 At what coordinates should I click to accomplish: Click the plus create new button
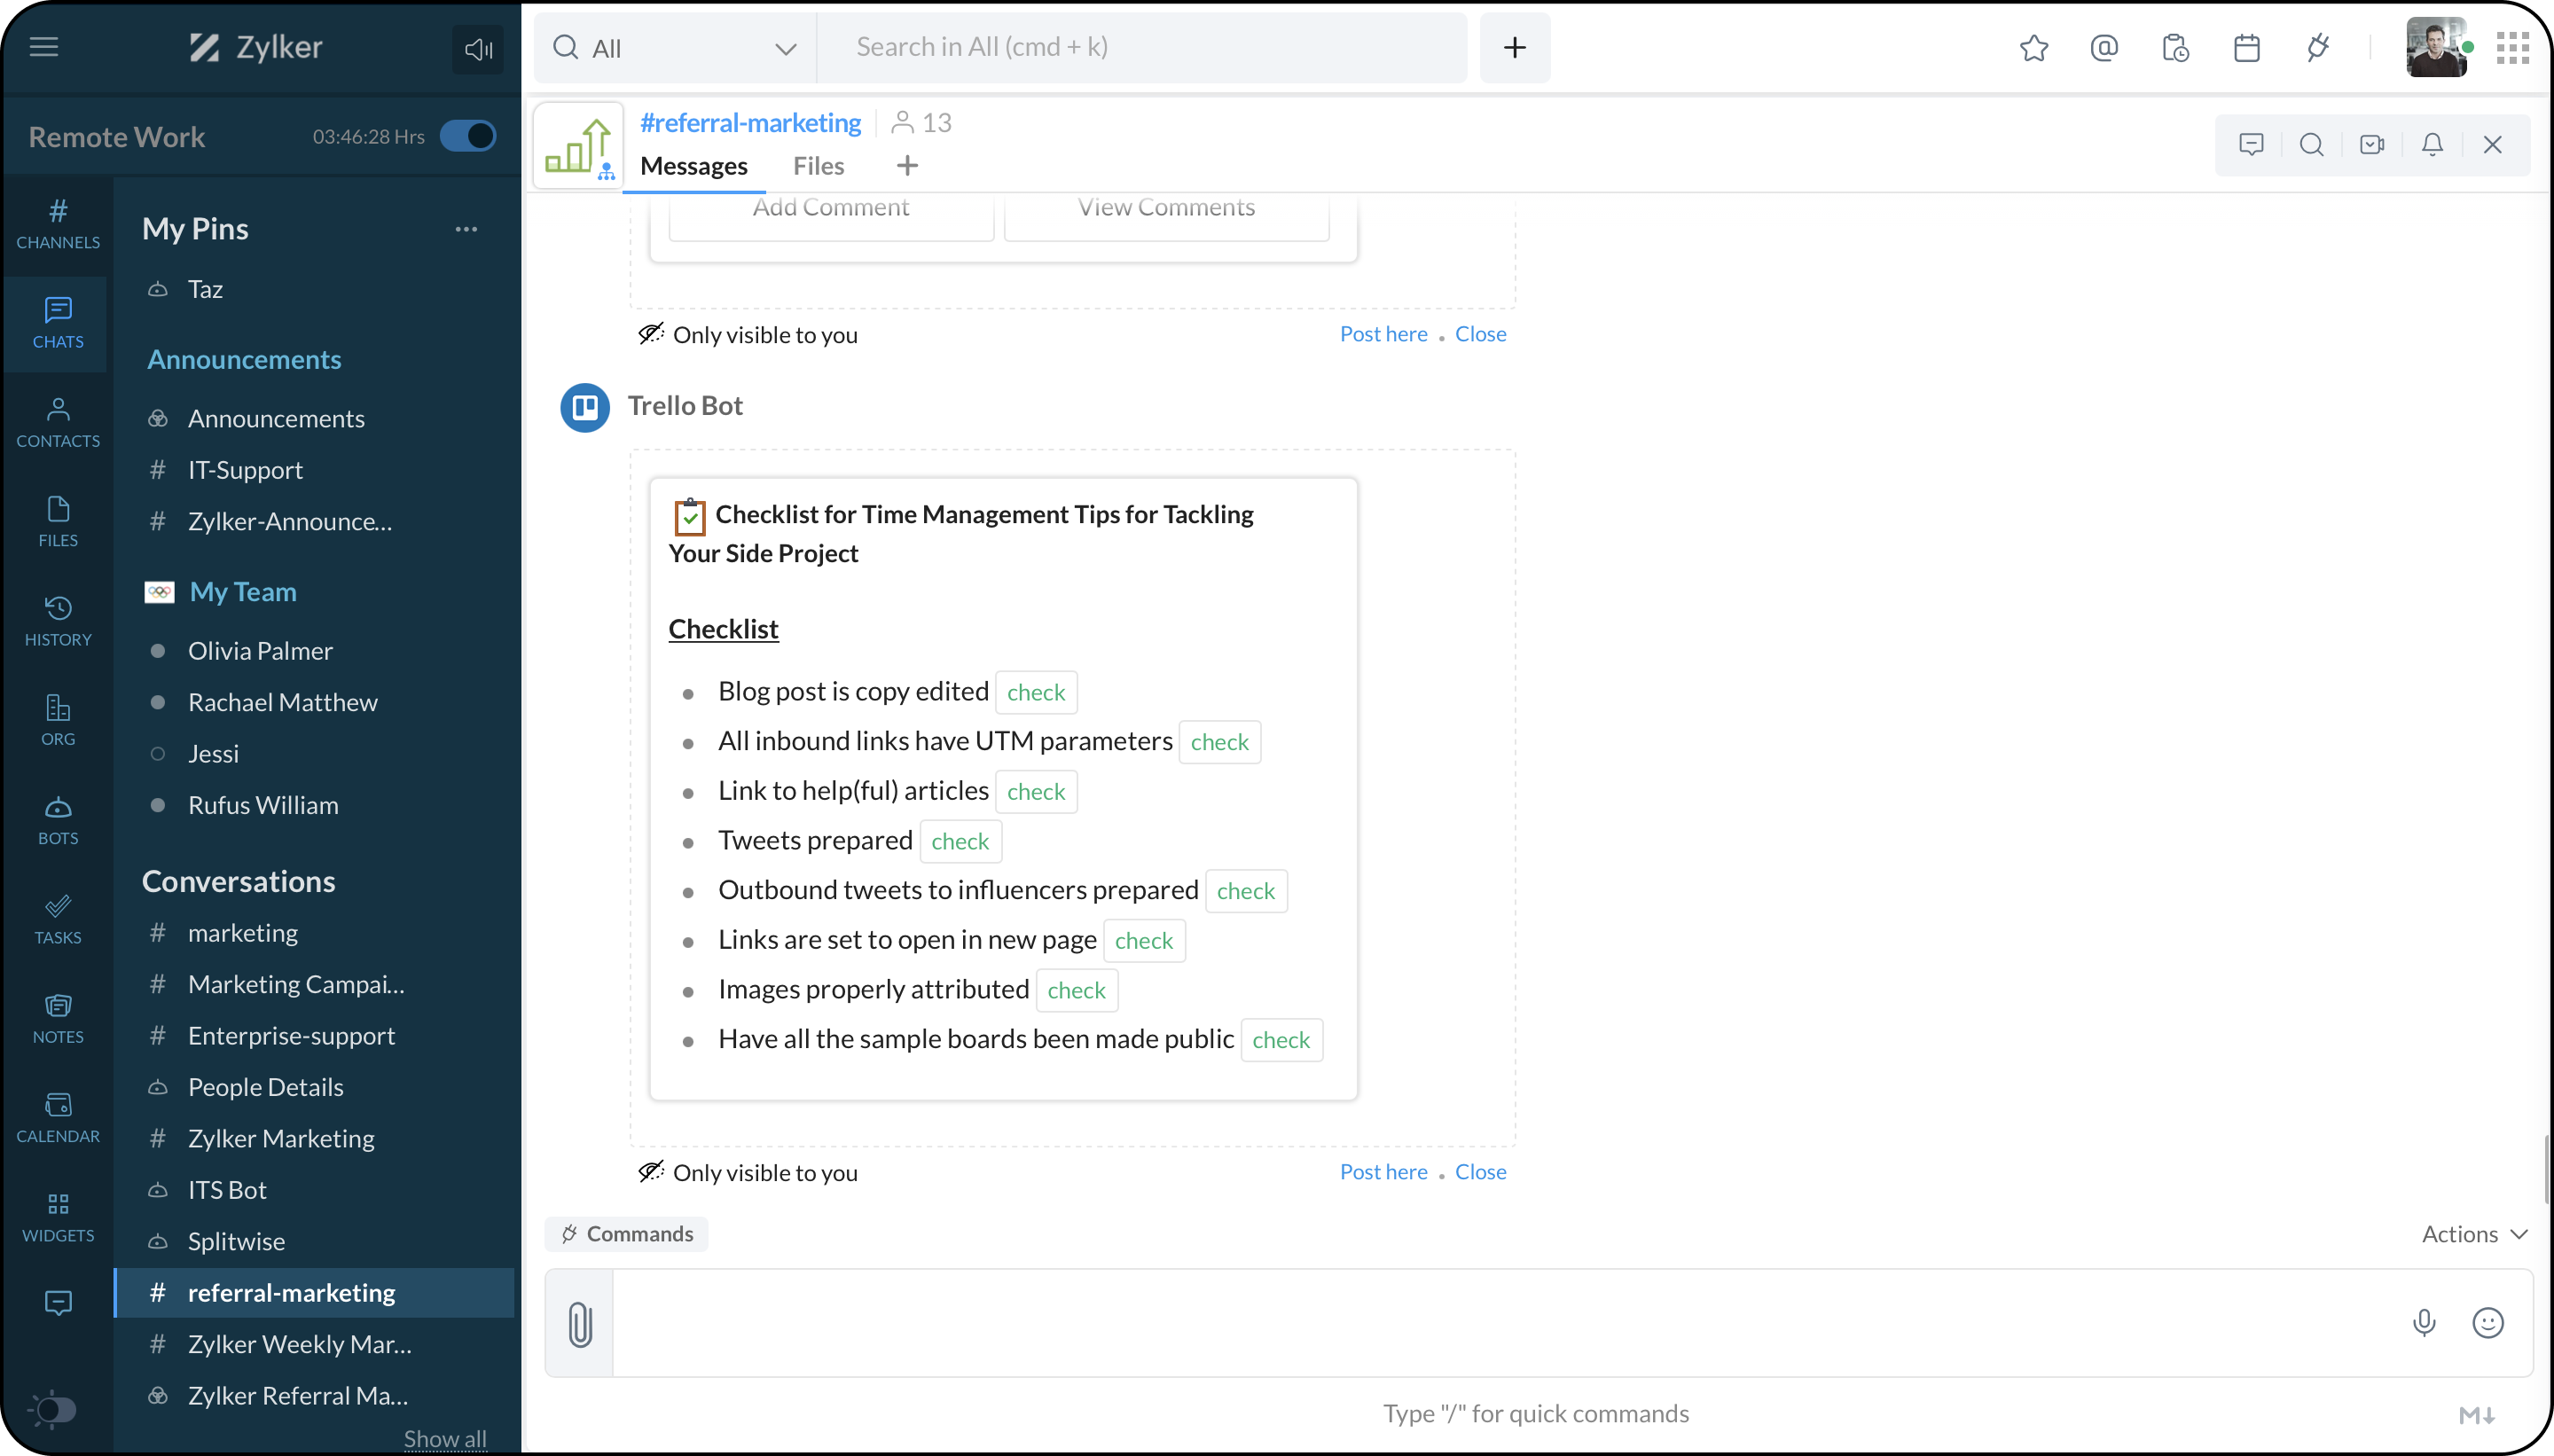[1515, 48]
